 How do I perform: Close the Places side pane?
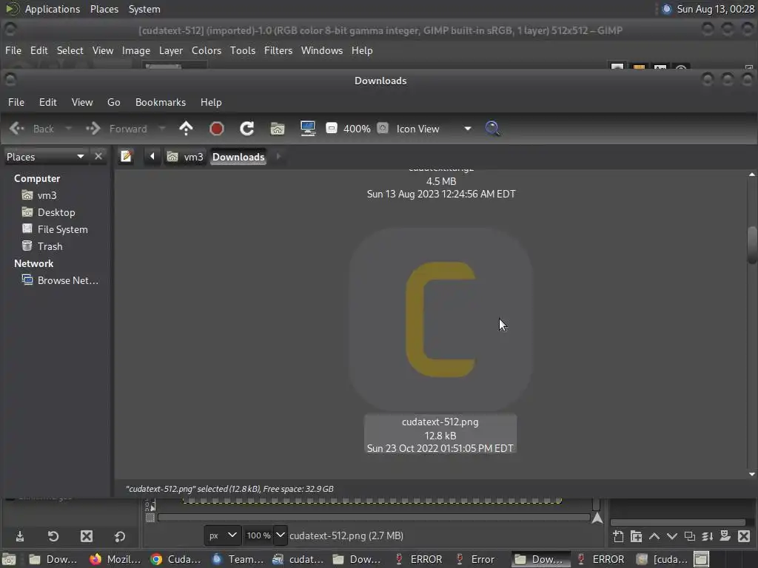pos(98,157)
